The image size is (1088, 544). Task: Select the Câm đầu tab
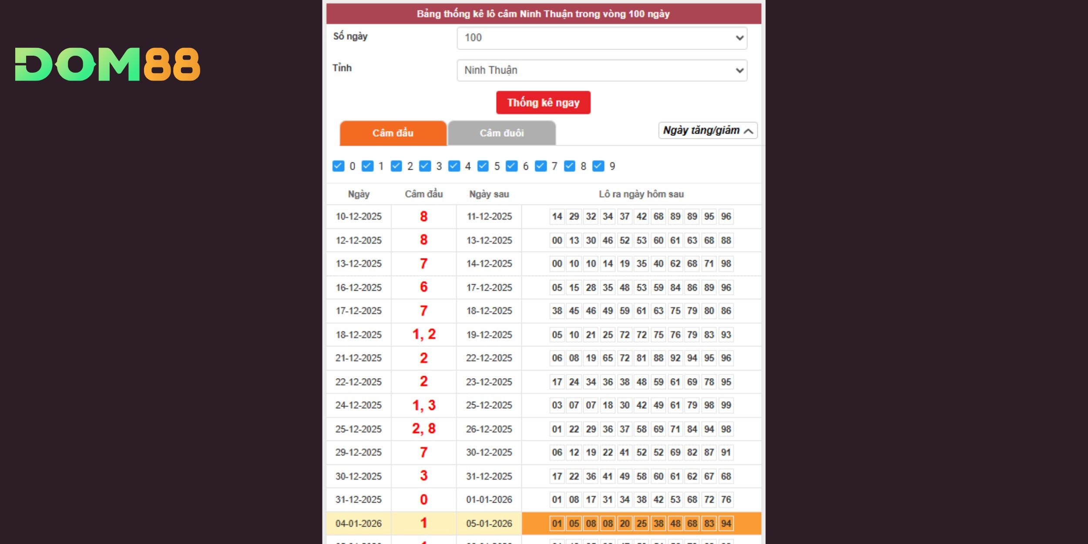click(x=393, y=133)
